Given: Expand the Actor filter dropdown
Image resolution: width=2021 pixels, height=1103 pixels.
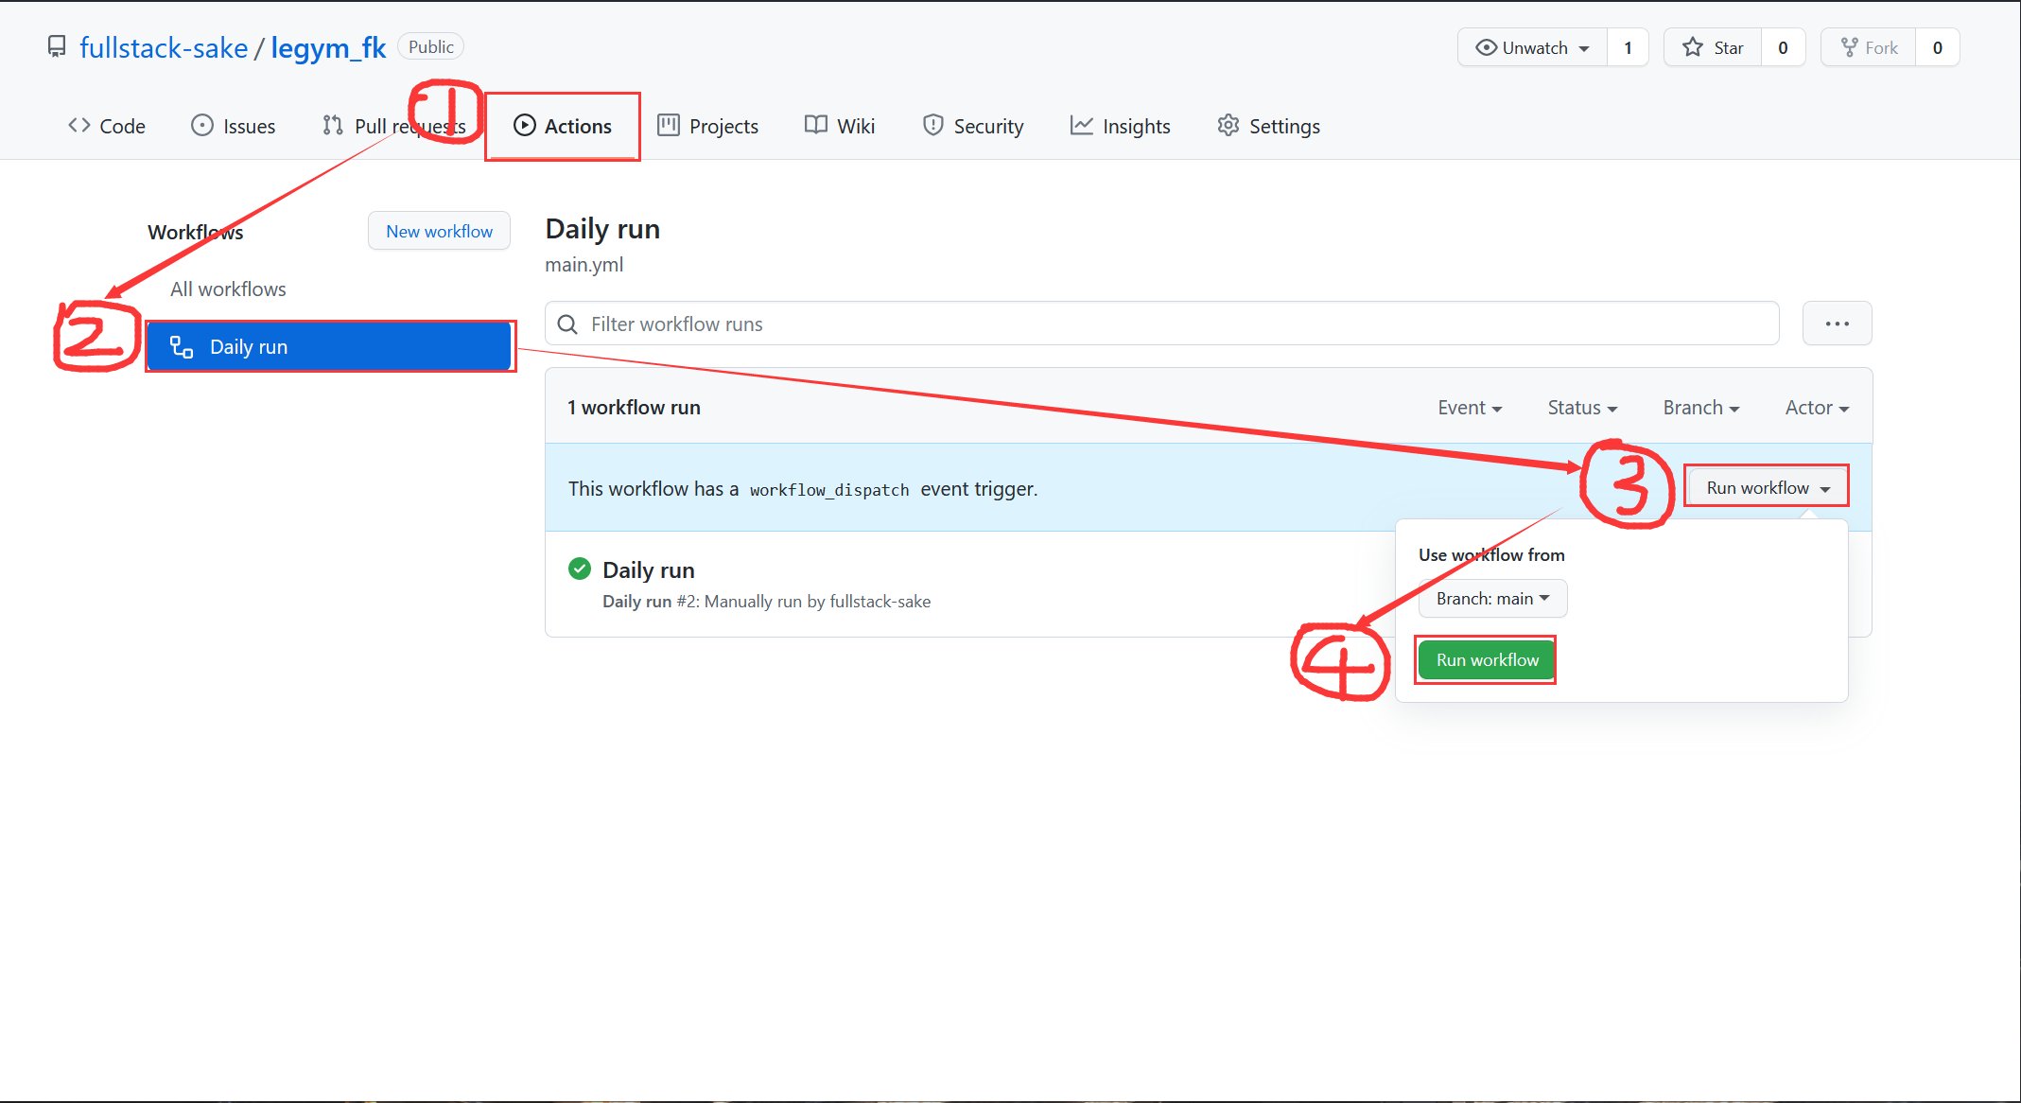Looking at the screenshot, I should pyautogui.click(x=1817, y=408).
